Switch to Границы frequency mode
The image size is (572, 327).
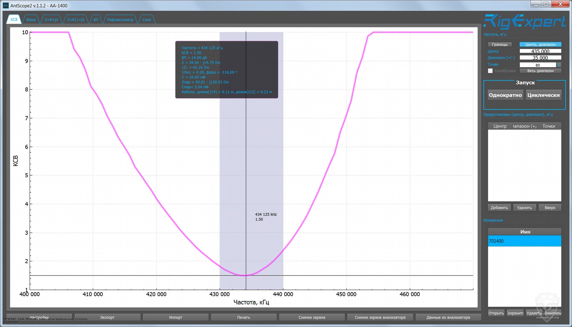500,45
